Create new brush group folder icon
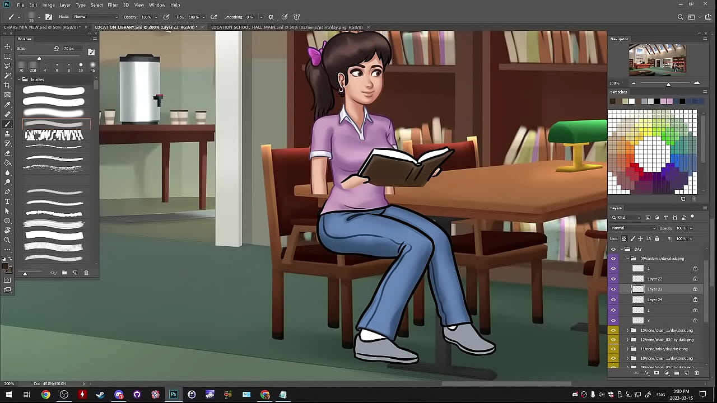Screen dimensions: 717x403 tap(64, 273)
